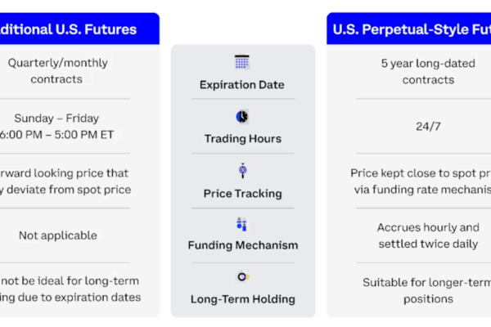Screen dimensions: 491x327
Task: Click the Funding Mechanism icon
Action: point(241,224)
